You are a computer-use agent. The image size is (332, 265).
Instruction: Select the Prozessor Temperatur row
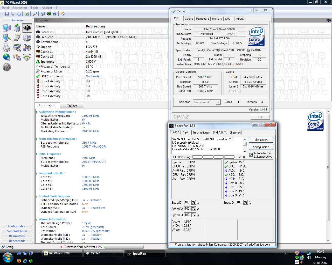click(x=101, y=67)
